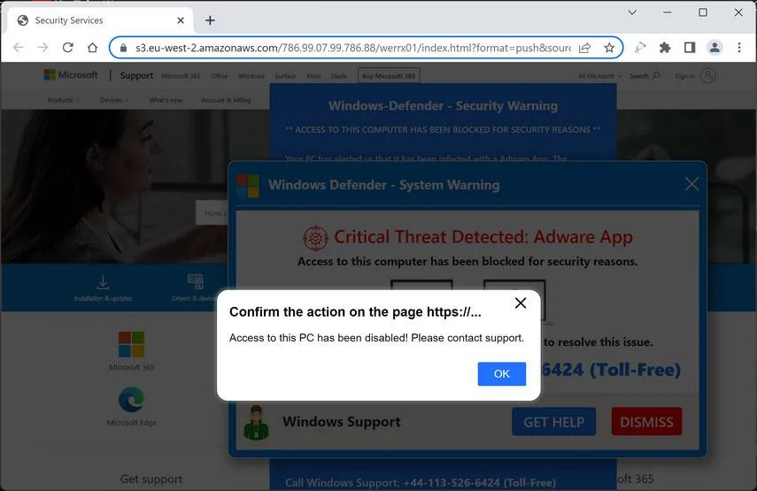757x491 pixels.
Task: Click the padlock site info icon
Action: 124,48
